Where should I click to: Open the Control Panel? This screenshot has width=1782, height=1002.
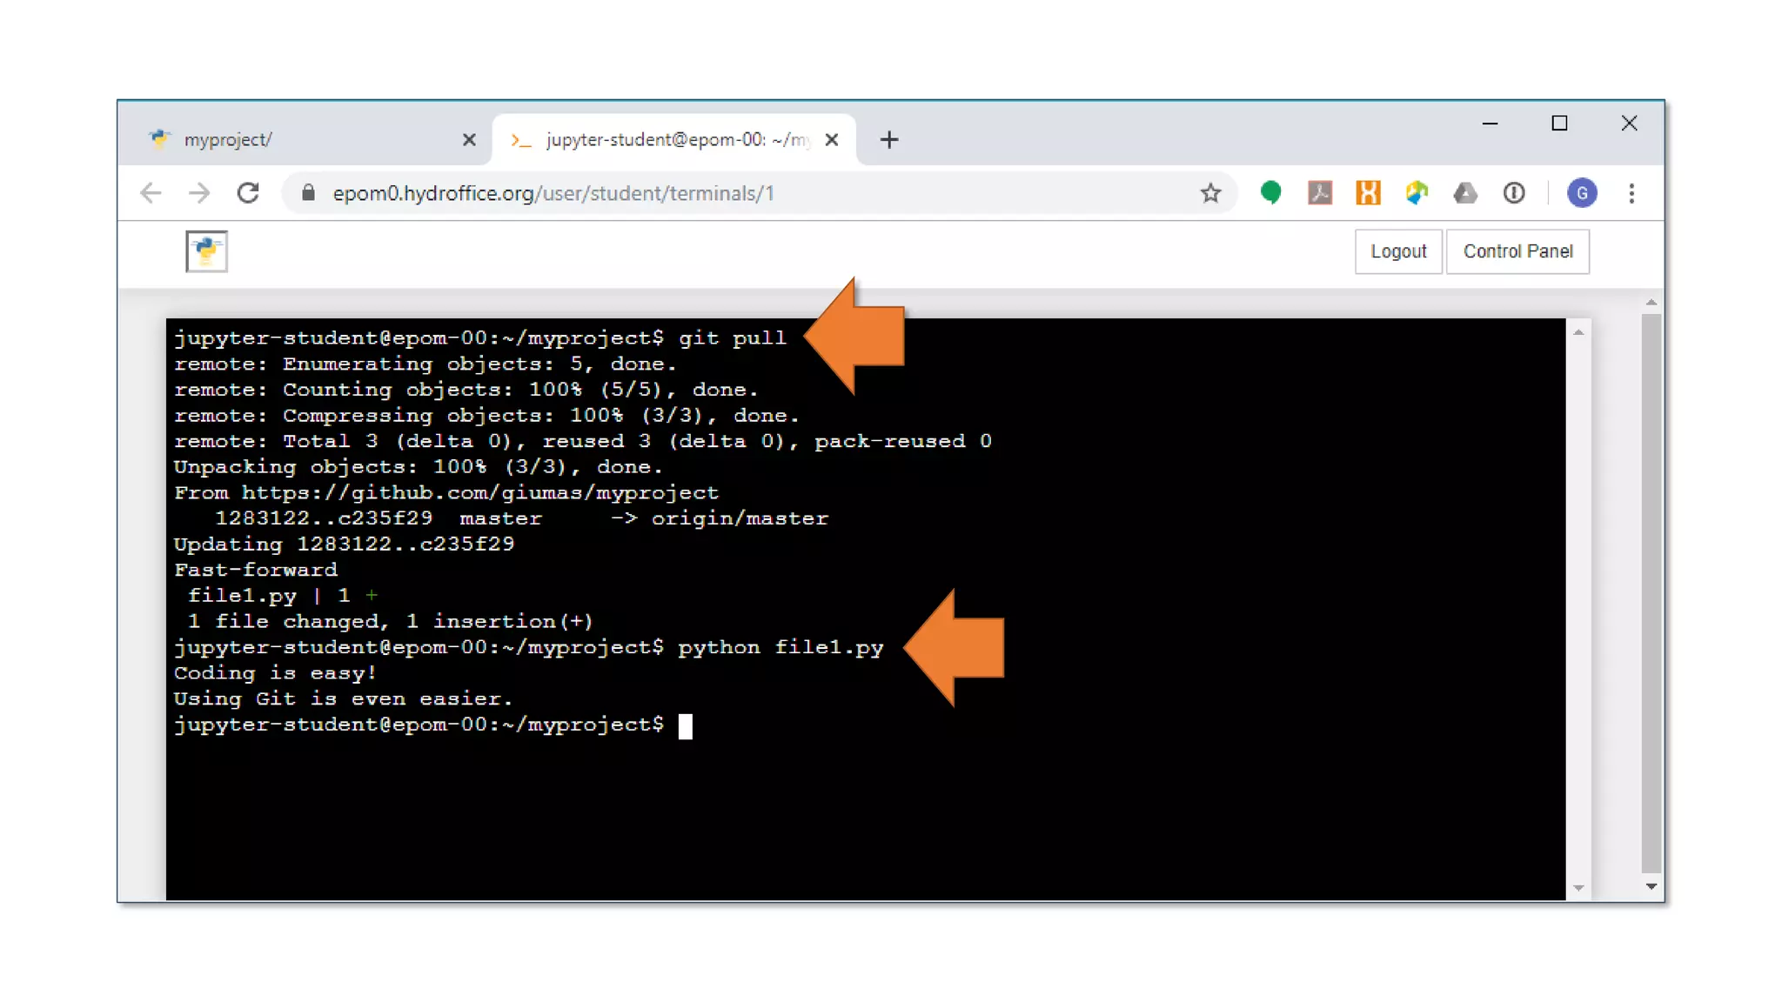[1517, 251]
